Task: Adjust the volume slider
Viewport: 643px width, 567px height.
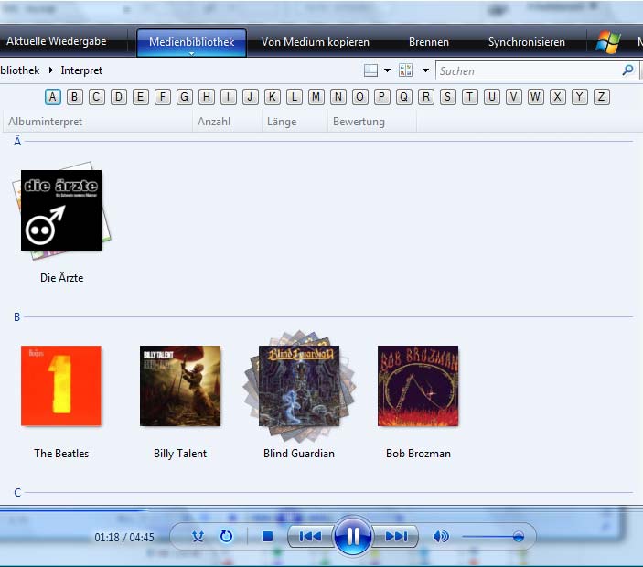Action: pyautogui.click(x=492, y=537)
